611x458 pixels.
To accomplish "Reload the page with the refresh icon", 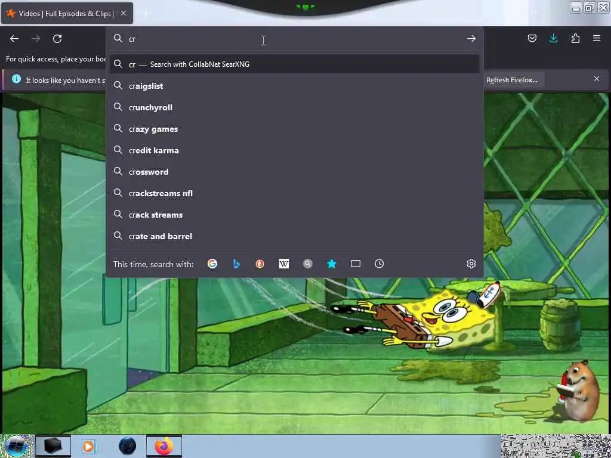I will (57, 39).
